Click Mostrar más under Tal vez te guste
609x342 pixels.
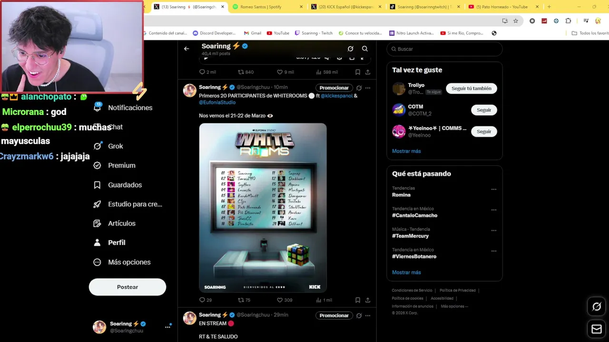coord(406,151)
